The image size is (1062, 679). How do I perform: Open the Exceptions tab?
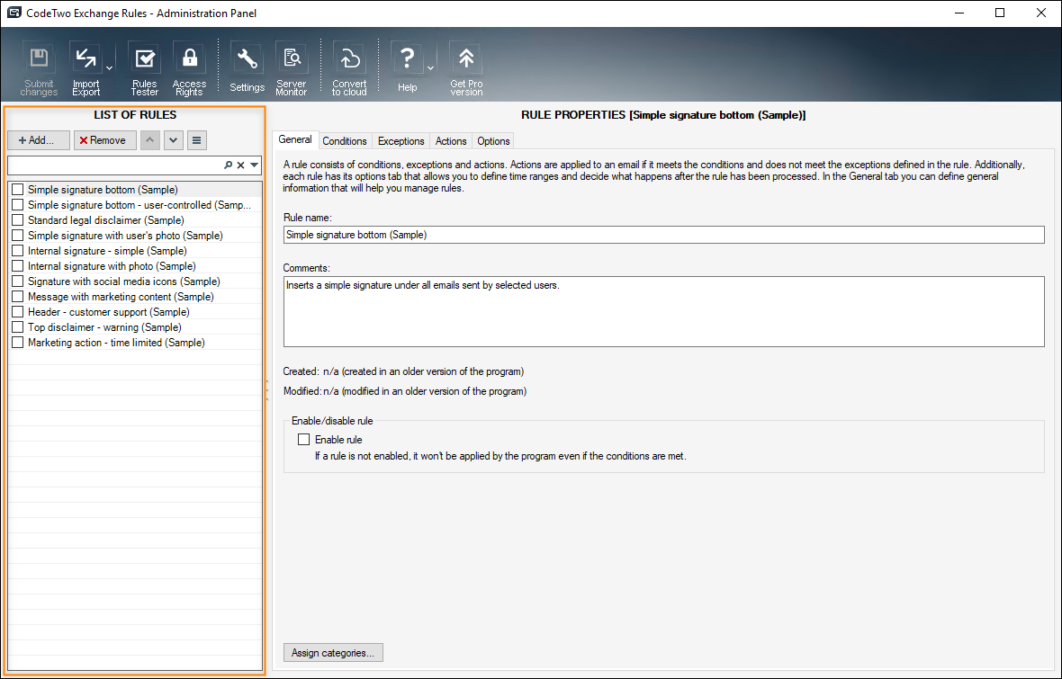pyautogui.click(x=401, y=141)
